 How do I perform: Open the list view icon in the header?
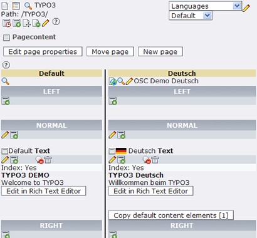coord(16,6)
